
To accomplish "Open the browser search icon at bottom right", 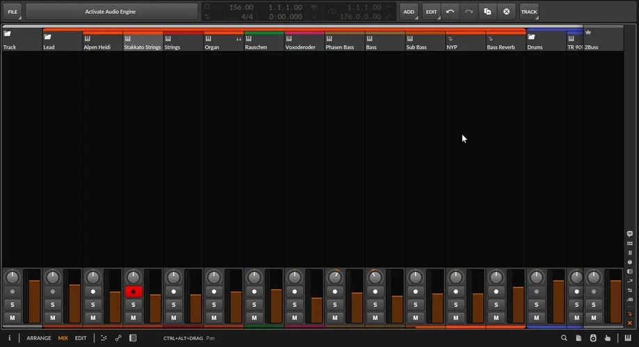I will (x=564, y=338).
